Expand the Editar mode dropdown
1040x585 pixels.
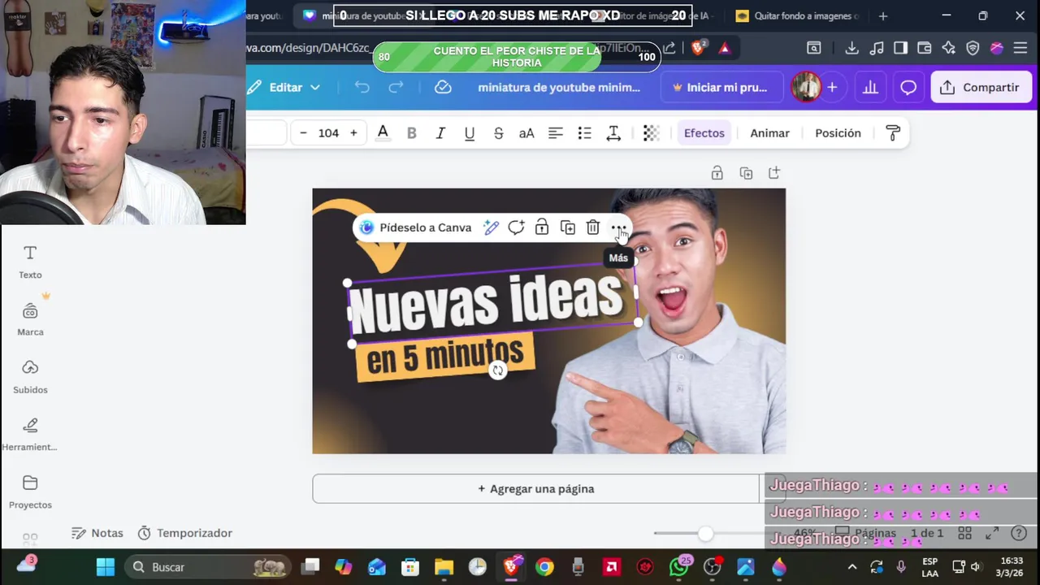[285, 87]
